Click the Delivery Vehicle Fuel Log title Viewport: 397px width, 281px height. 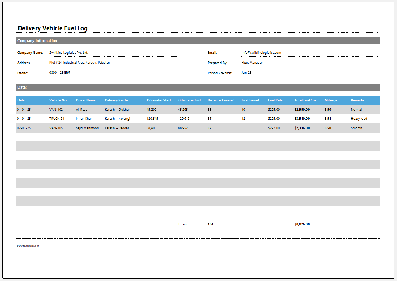(53, 28)
